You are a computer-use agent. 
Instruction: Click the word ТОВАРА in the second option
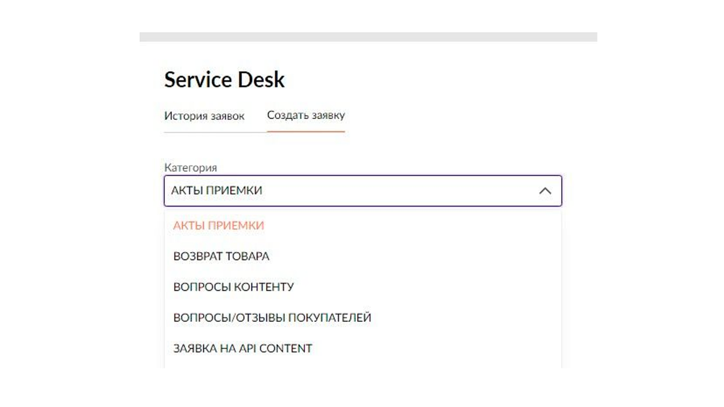pyautogui.click(x=247, y=256)
